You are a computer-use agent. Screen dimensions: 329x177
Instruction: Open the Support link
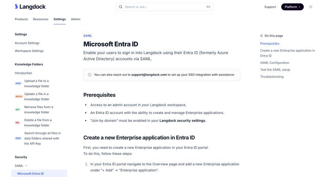(x=270, y=7)
